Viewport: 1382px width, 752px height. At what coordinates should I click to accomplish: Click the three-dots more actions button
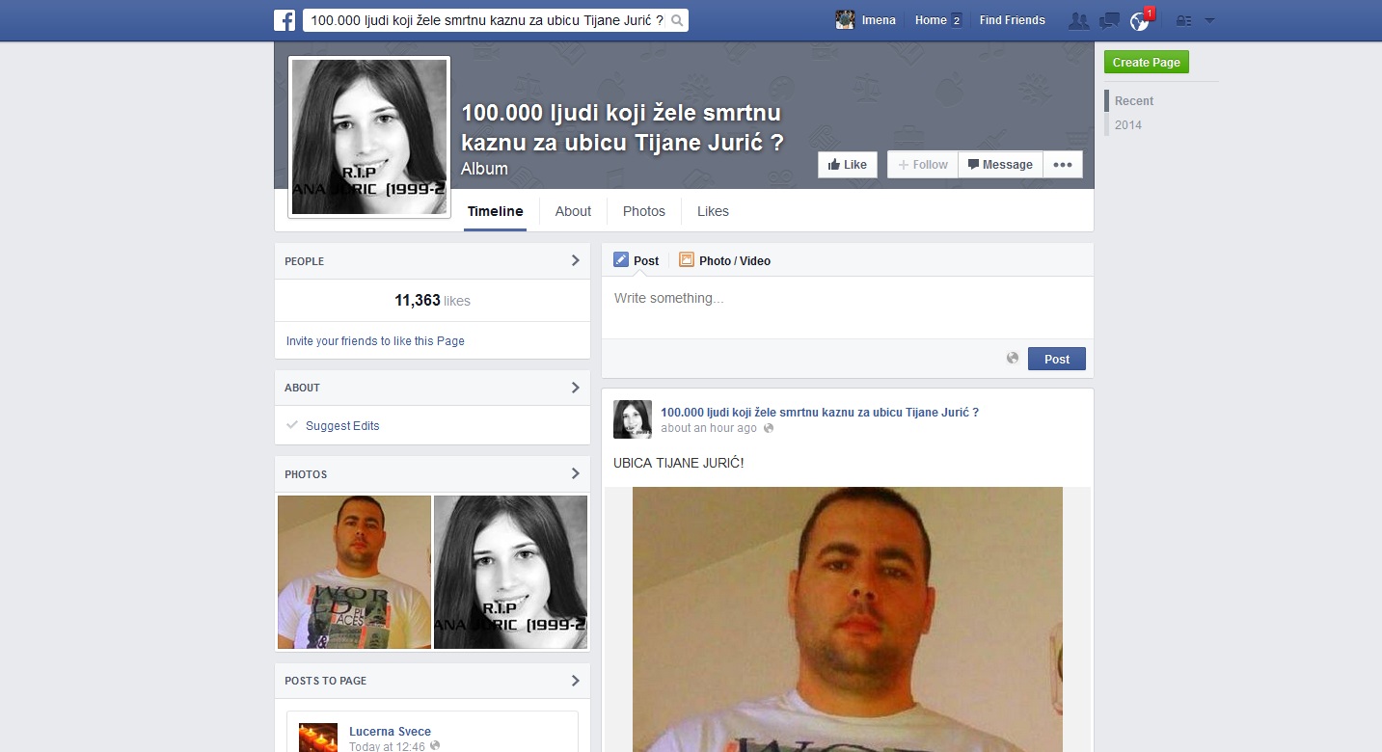click(x=1063, y=165)
